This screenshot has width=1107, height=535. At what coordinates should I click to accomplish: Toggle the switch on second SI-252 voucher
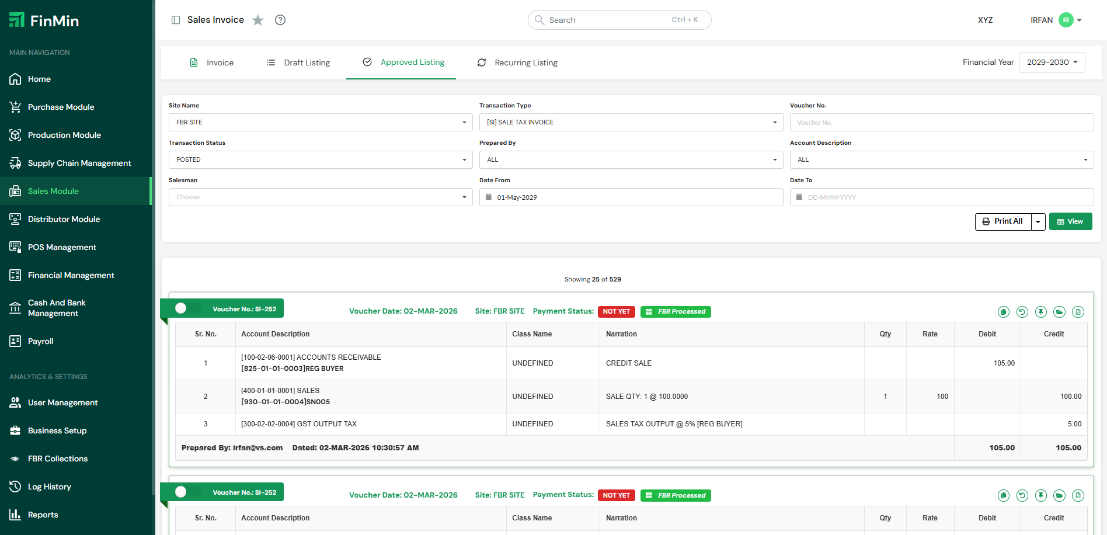(x=182, y=492)
